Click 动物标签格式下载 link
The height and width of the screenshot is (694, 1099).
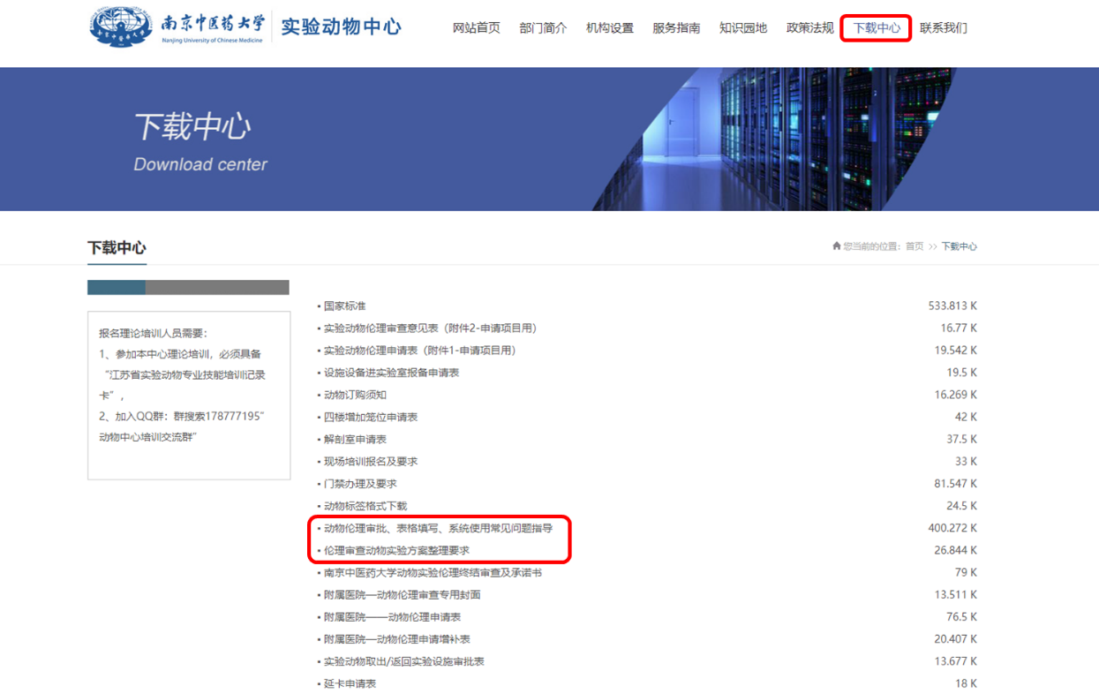pos(365,506)
